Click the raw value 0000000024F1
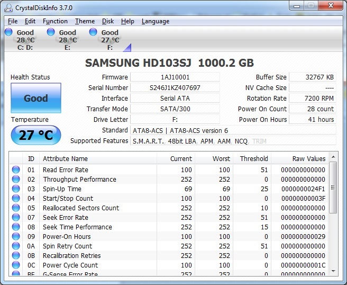Screen dimensions: 347x285 (303, 189)
